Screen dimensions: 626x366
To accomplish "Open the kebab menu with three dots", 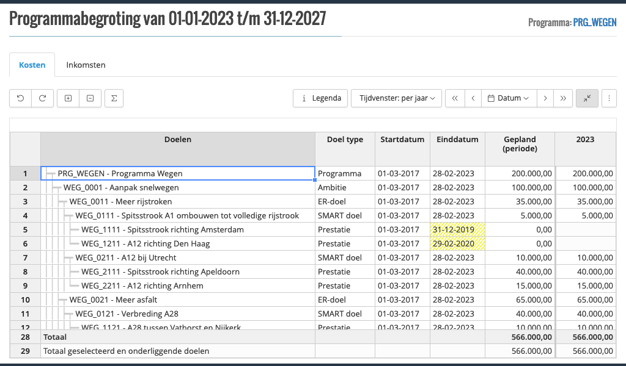I will (x=609, y=98).
